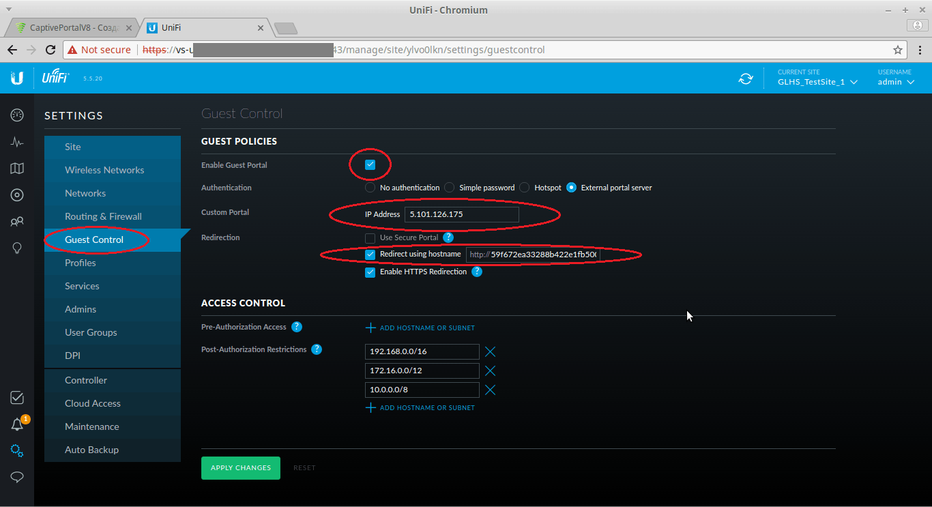Remove the 192.168.0.0/16 restriction entry
This screenshot has height=507, width=932.
490,352
